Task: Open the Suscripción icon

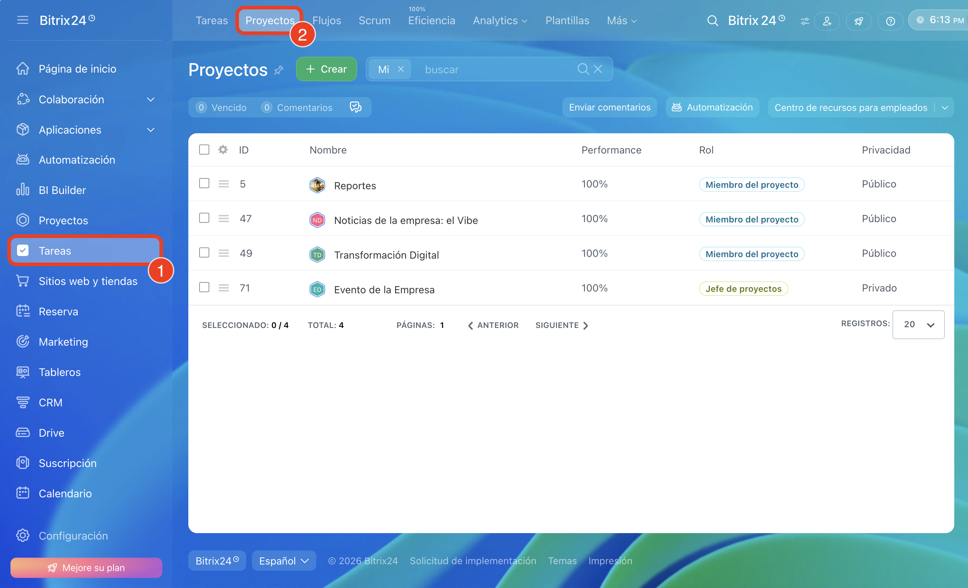Action: (23, 463)
